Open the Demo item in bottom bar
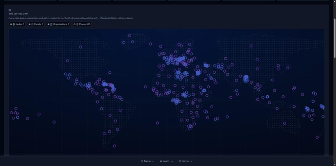 [185, 161]
